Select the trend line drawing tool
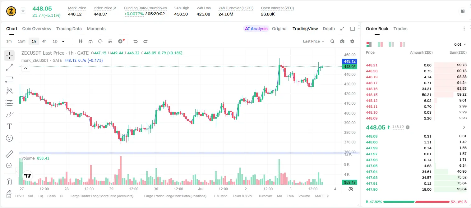Viewport: 471px width, 208px height. [x=9, y=67]
